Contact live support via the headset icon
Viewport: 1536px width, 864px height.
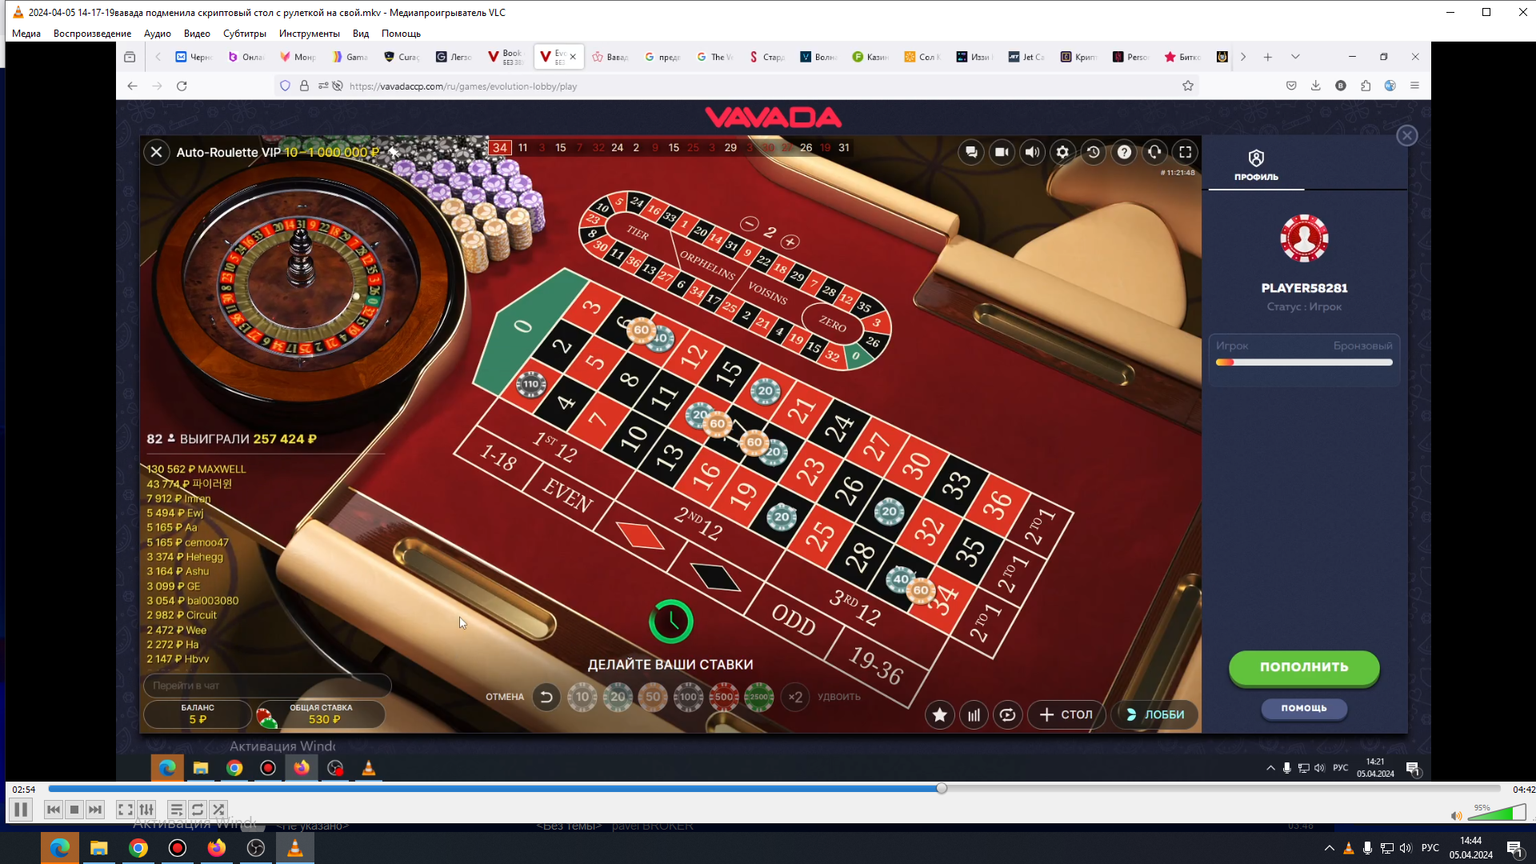pos(1154,152)
